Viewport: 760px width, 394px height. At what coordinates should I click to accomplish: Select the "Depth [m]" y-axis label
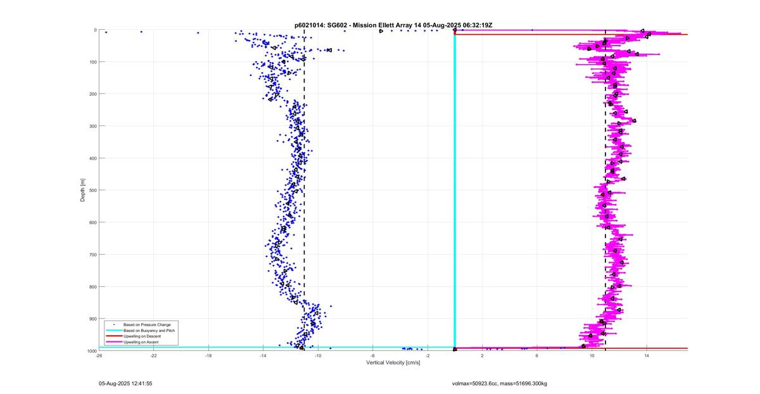83,190
